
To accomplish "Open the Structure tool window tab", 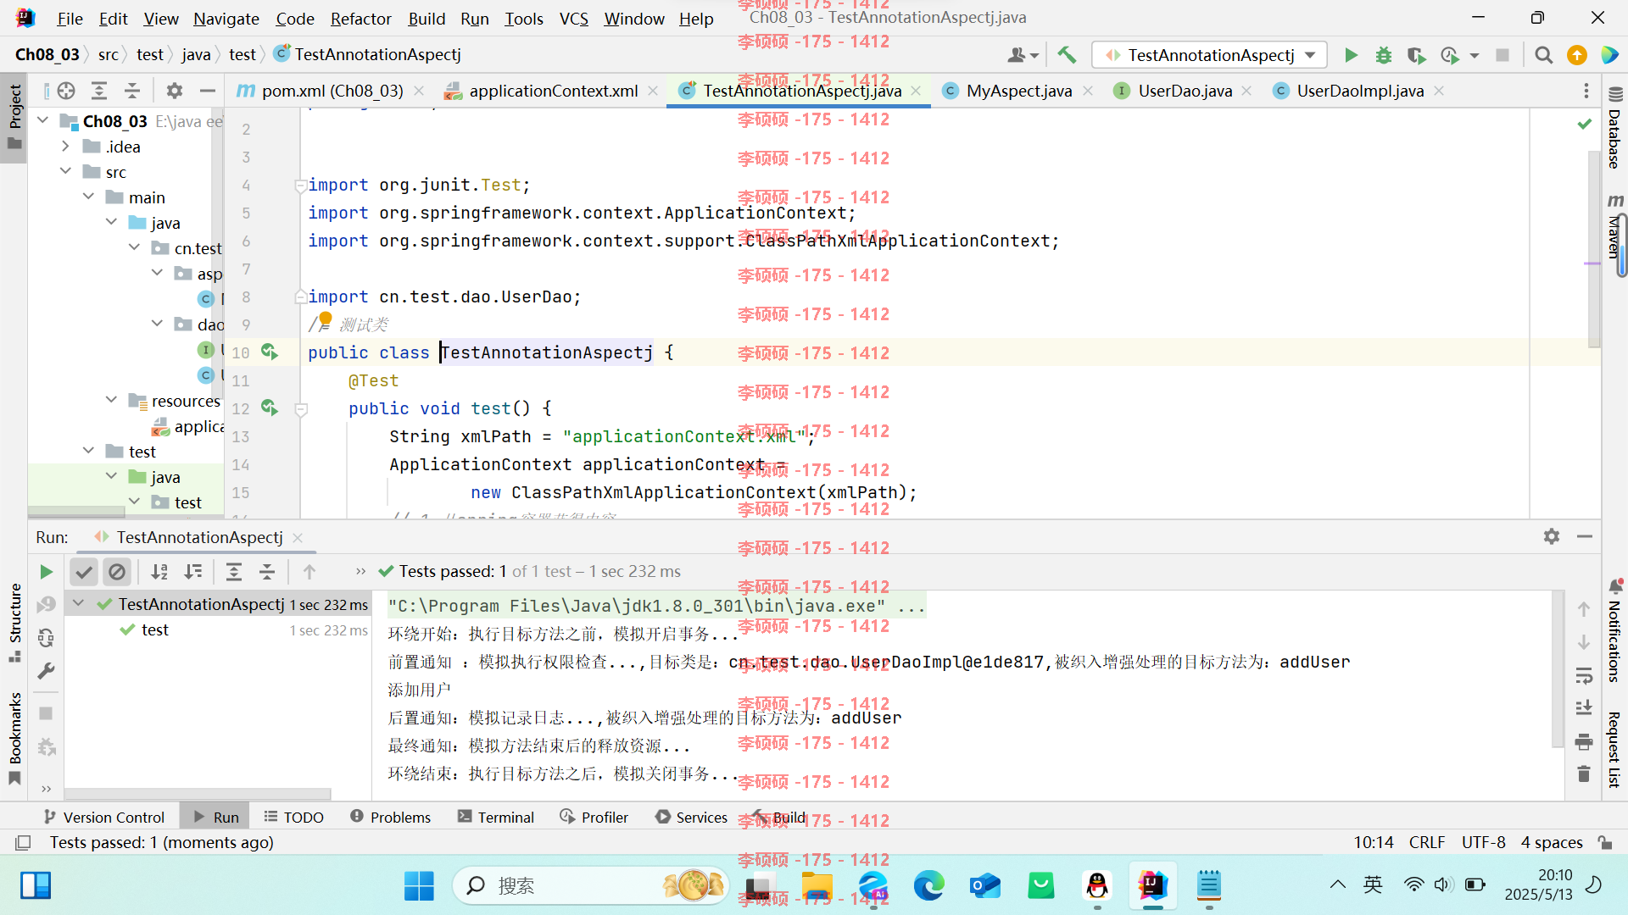I will click(x=14, y=623).
